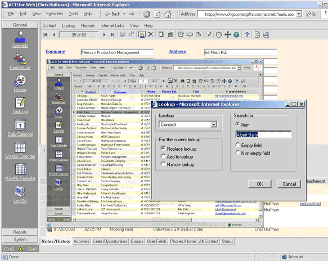Expand the Lookup Contact dropdown
This screenshot has width=328, height=261.
214,125
